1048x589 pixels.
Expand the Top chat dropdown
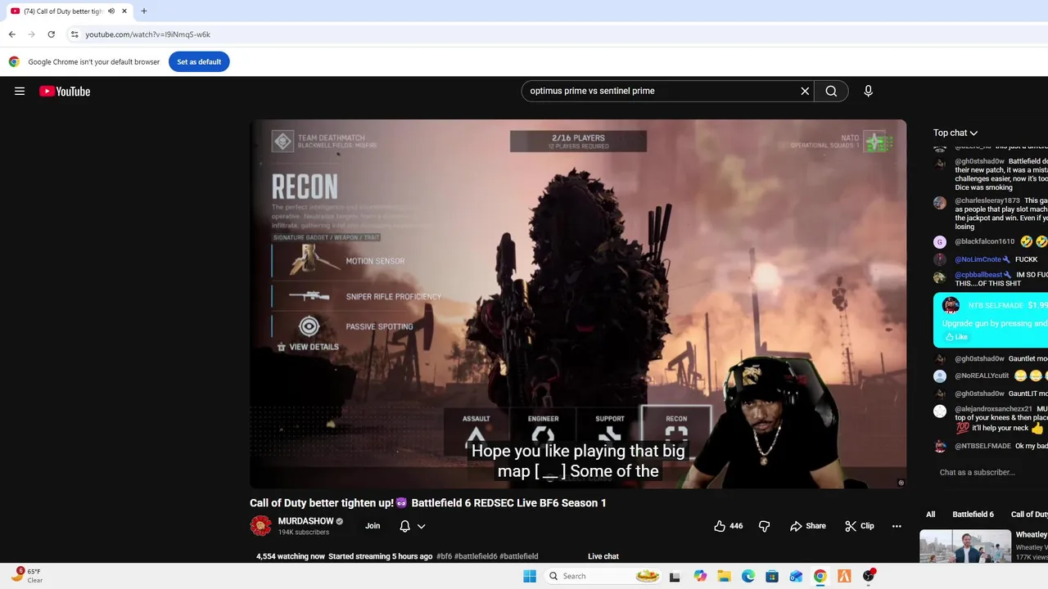(955, 133)
